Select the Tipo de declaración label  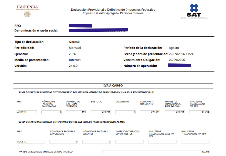(x=29, y=42)
